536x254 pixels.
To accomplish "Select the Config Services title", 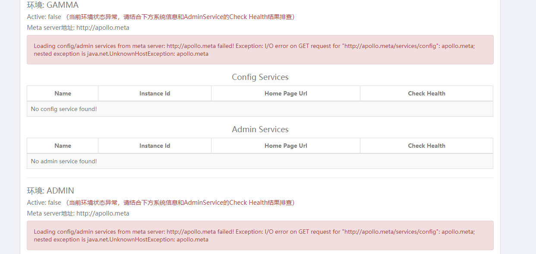I will 259,77.
